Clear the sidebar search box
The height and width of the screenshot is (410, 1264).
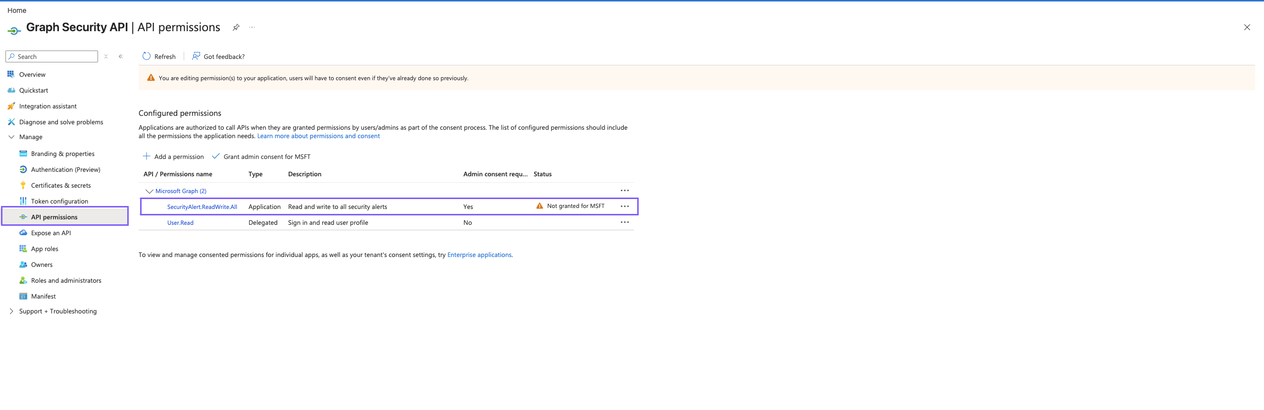coord(106,56)
